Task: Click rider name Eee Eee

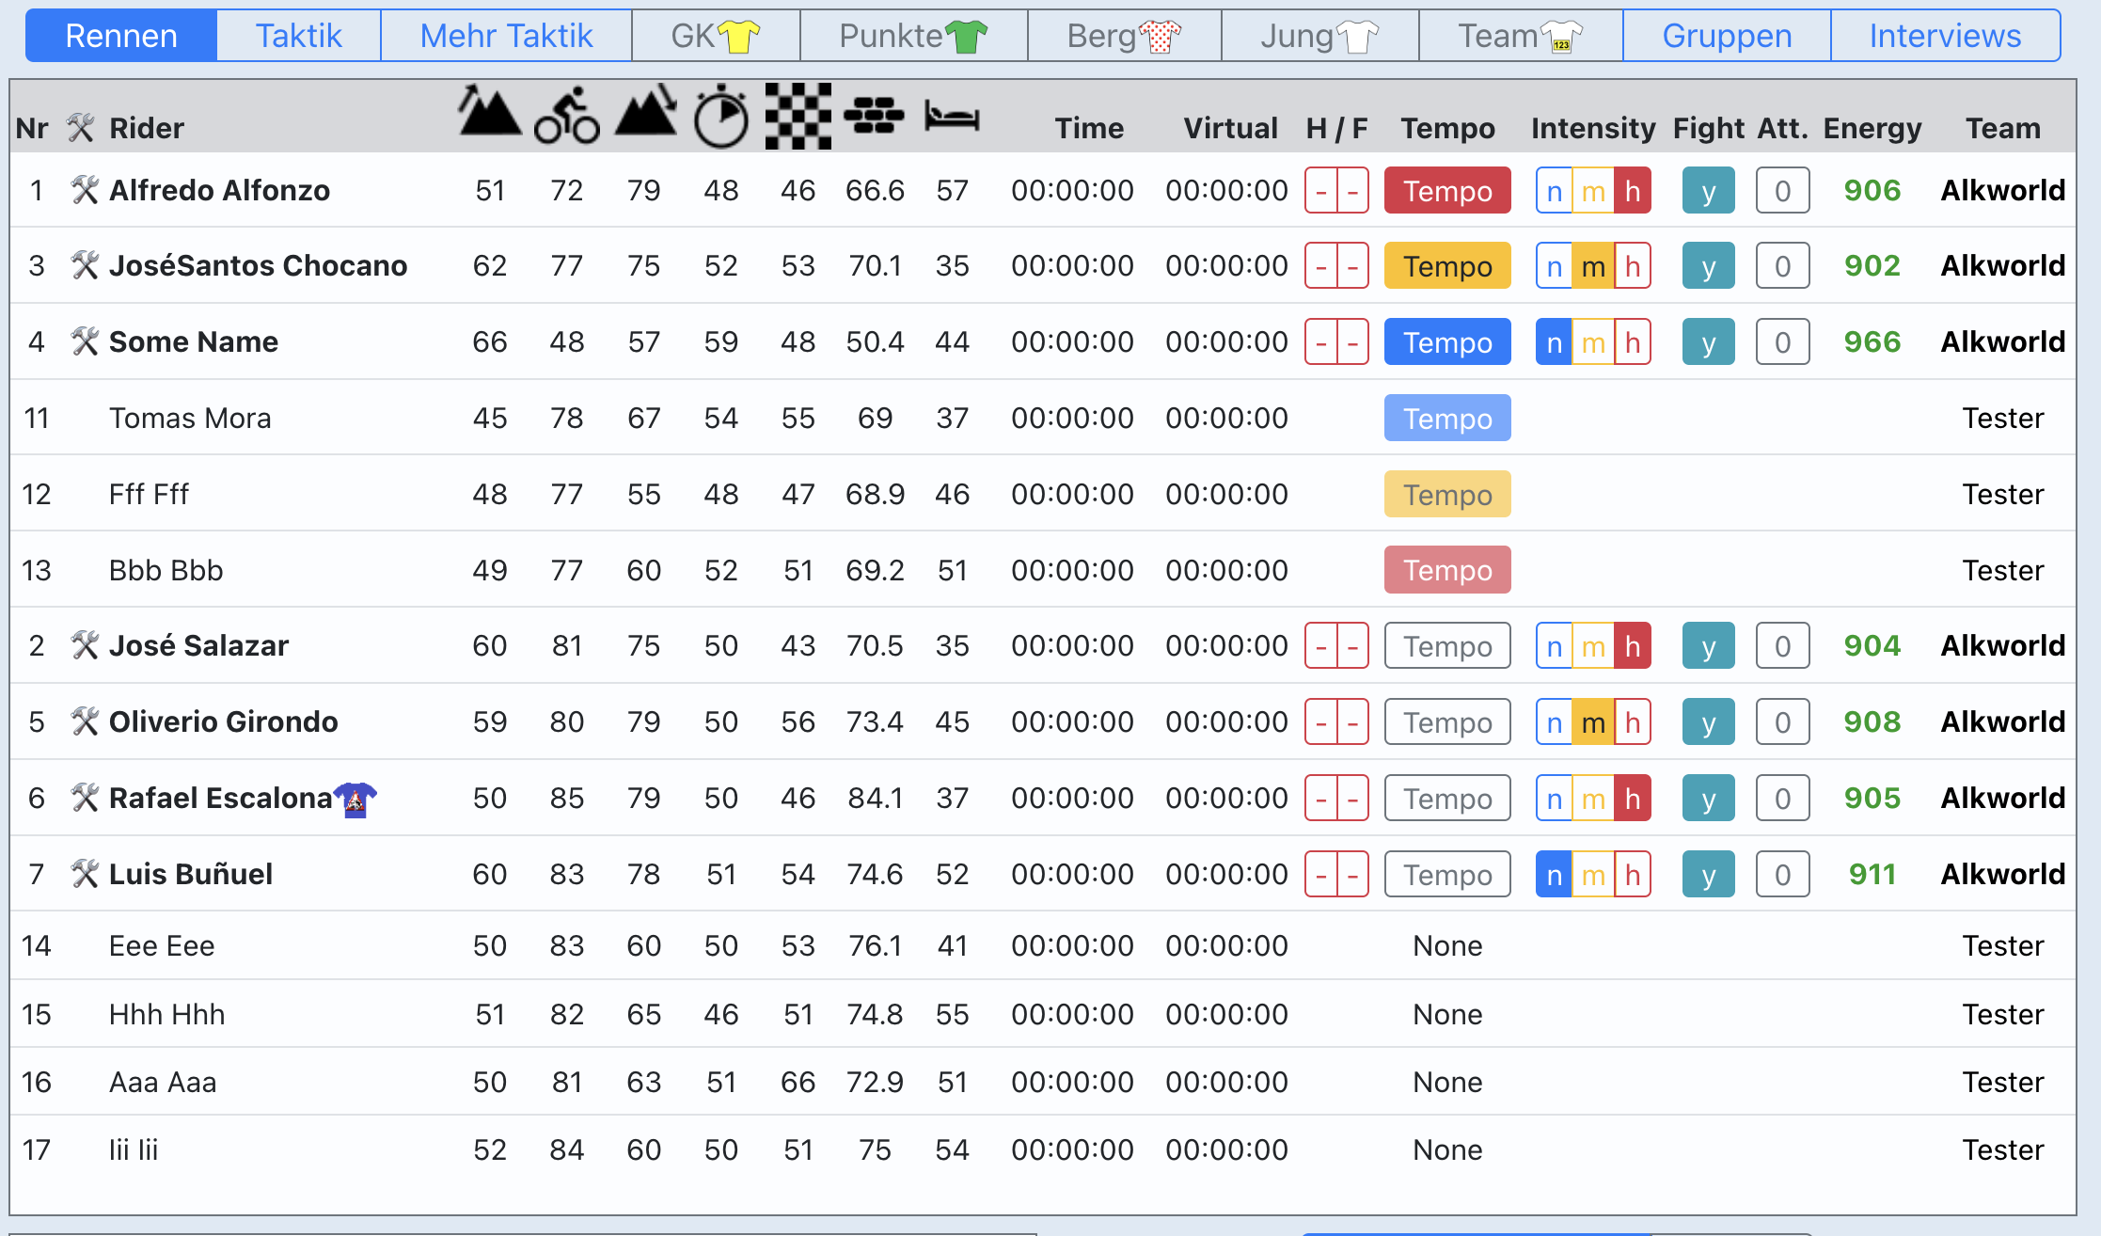Action: [162, 945]
